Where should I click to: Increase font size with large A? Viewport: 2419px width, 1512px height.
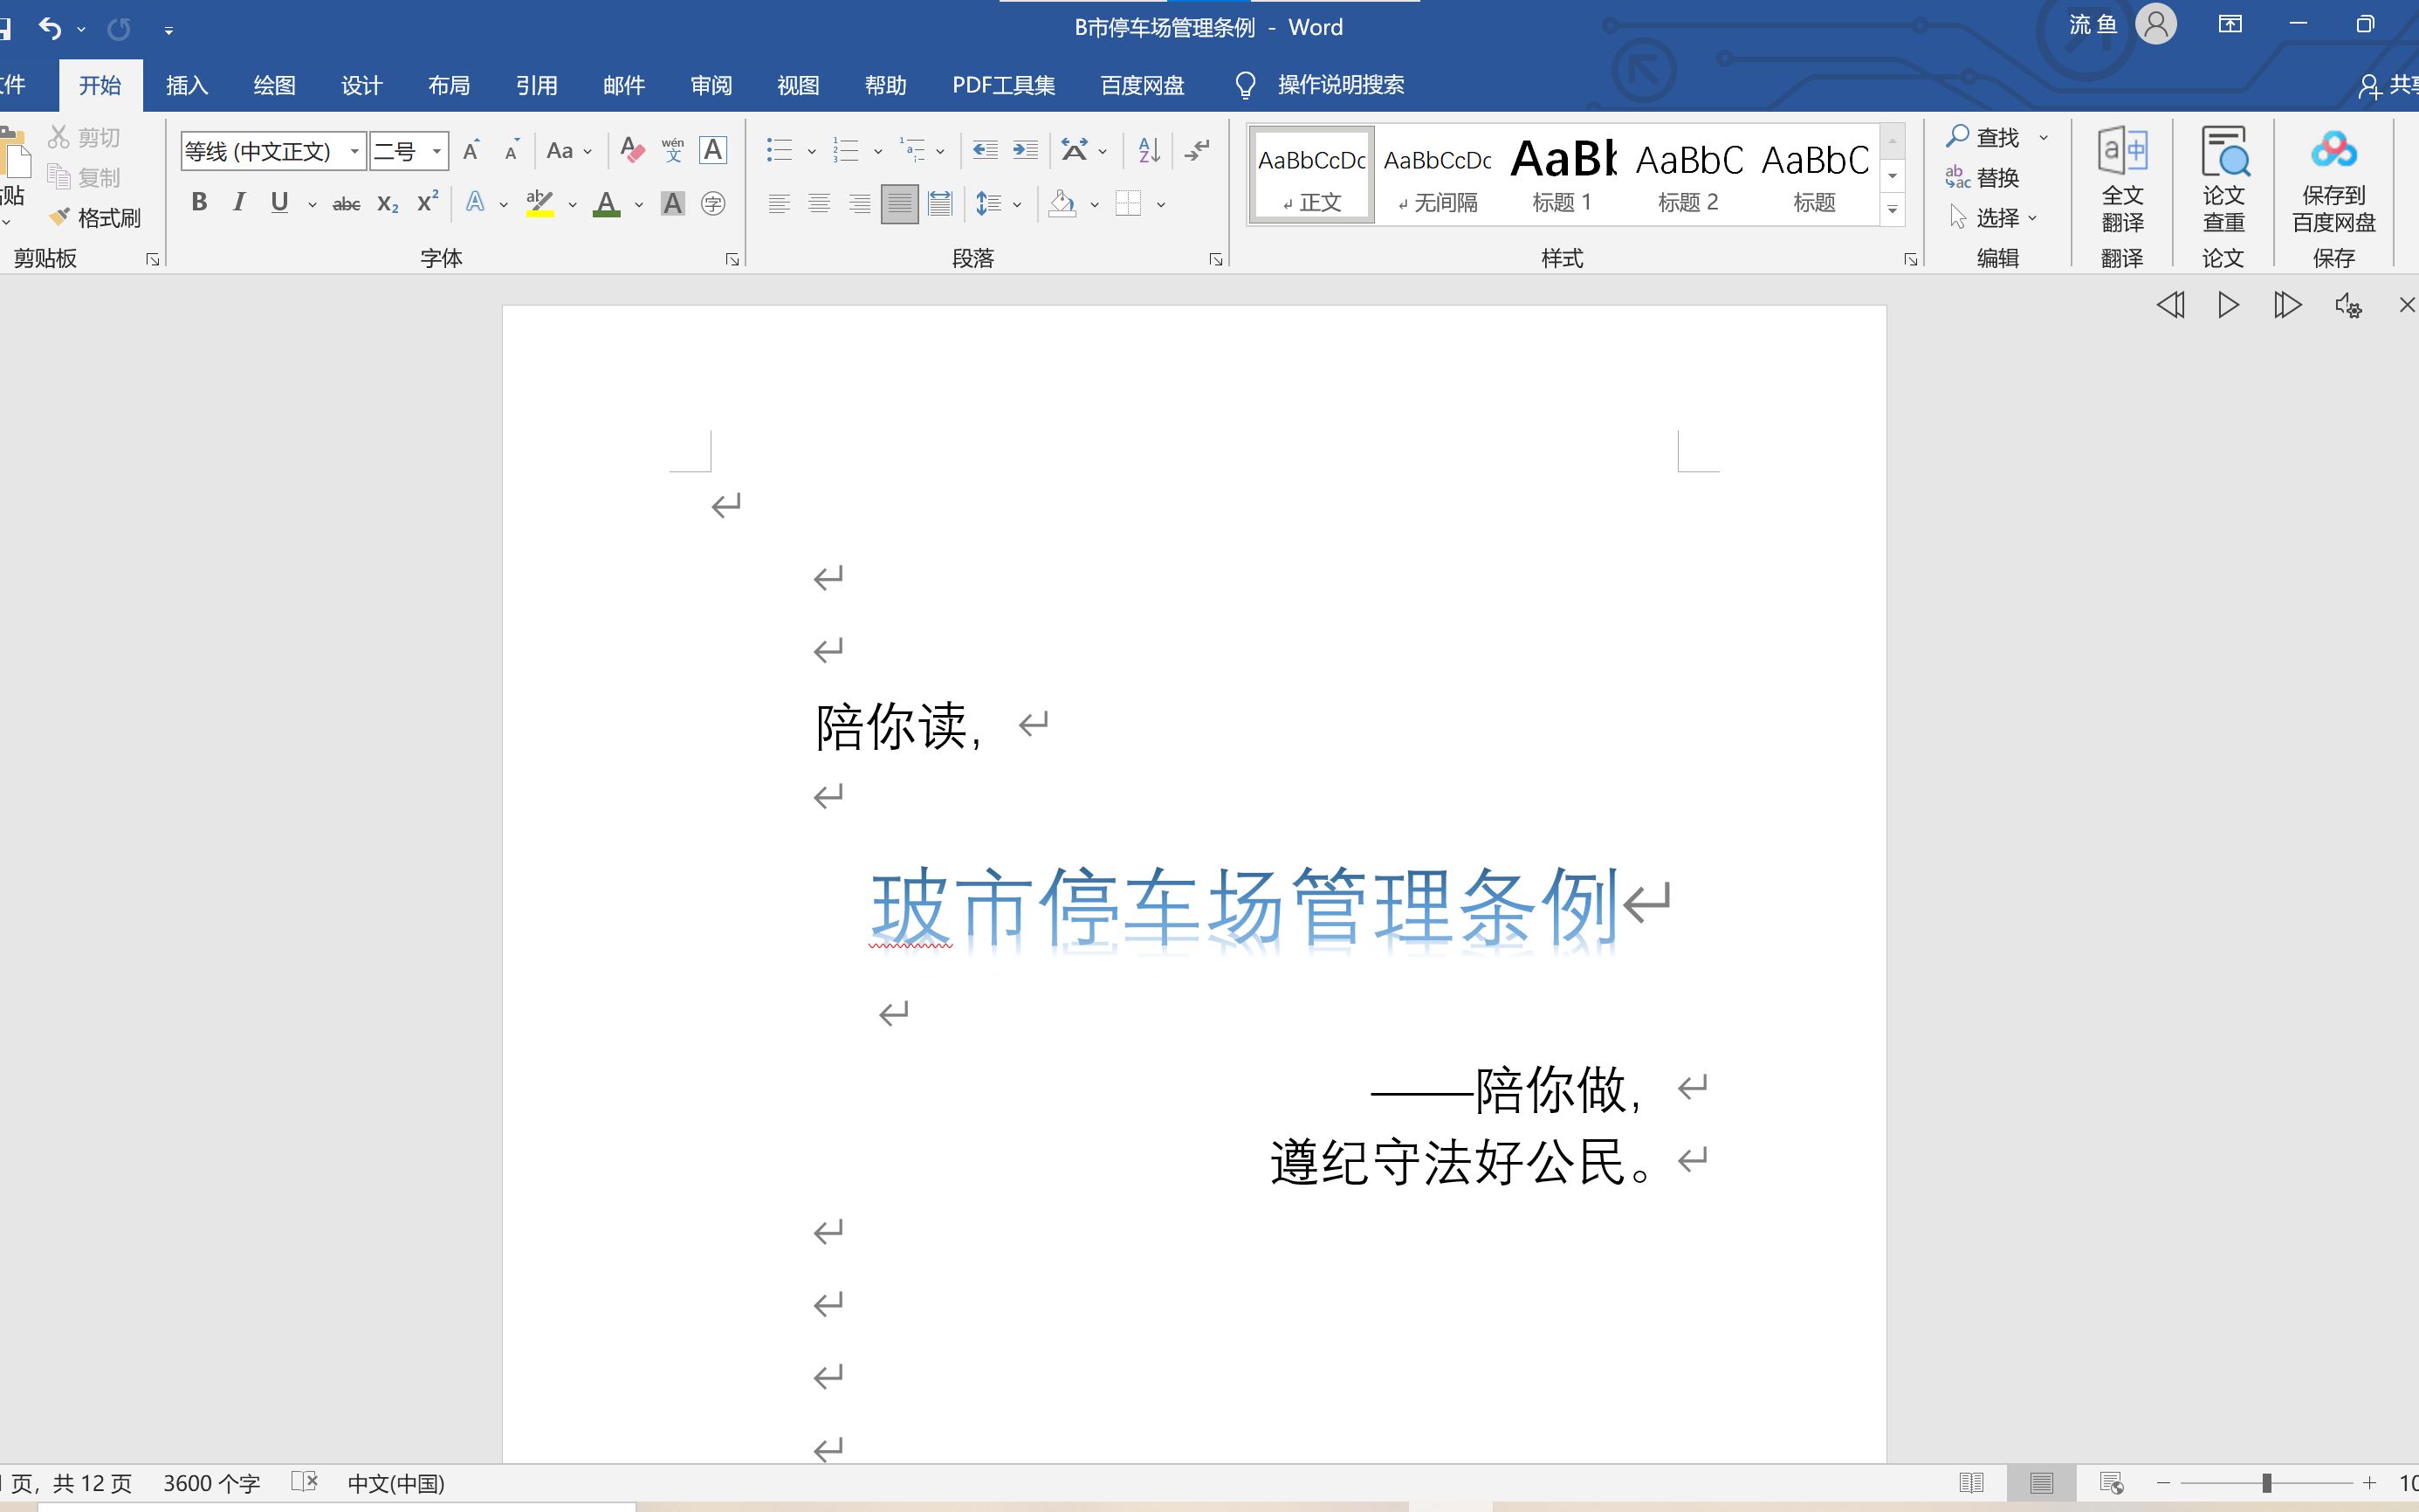point(472,151)
